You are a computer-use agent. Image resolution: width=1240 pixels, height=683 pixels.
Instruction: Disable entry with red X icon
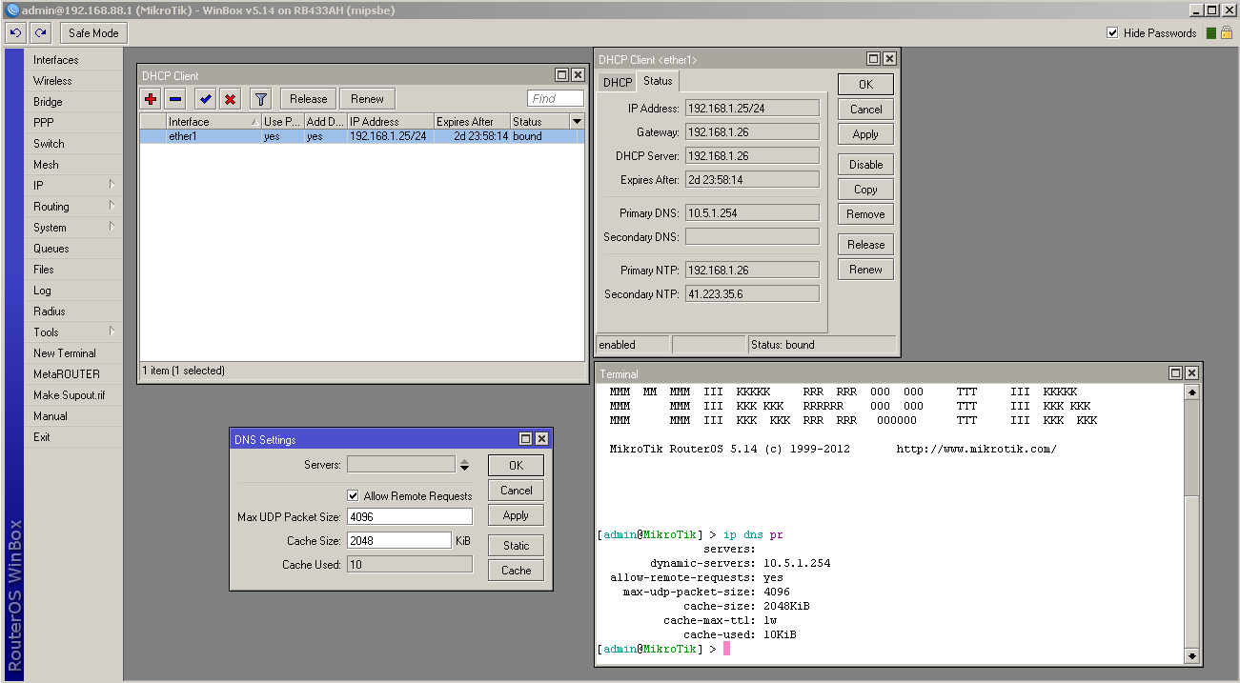point(230,99)
